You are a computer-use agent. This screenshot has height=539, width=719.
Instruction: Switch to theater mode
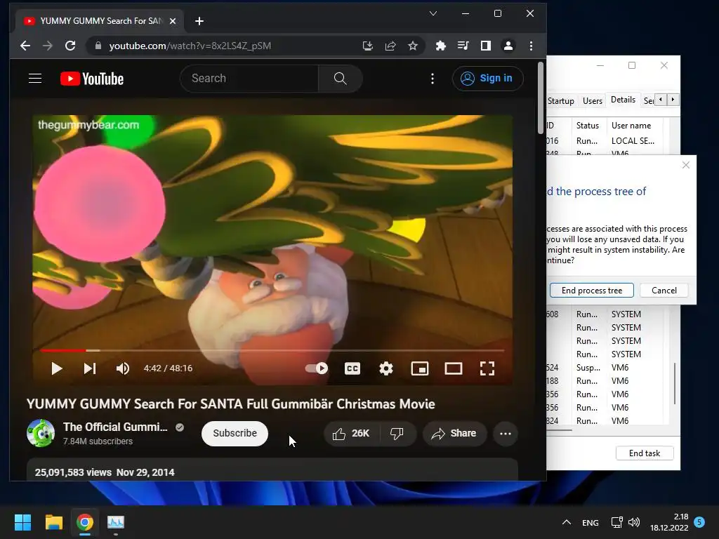pos(454,368)
